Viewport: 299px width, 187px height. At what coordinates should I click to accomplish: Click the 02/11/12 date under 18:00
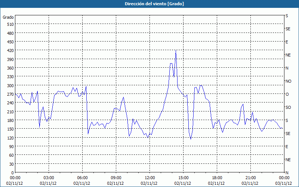tap(216, 183)
